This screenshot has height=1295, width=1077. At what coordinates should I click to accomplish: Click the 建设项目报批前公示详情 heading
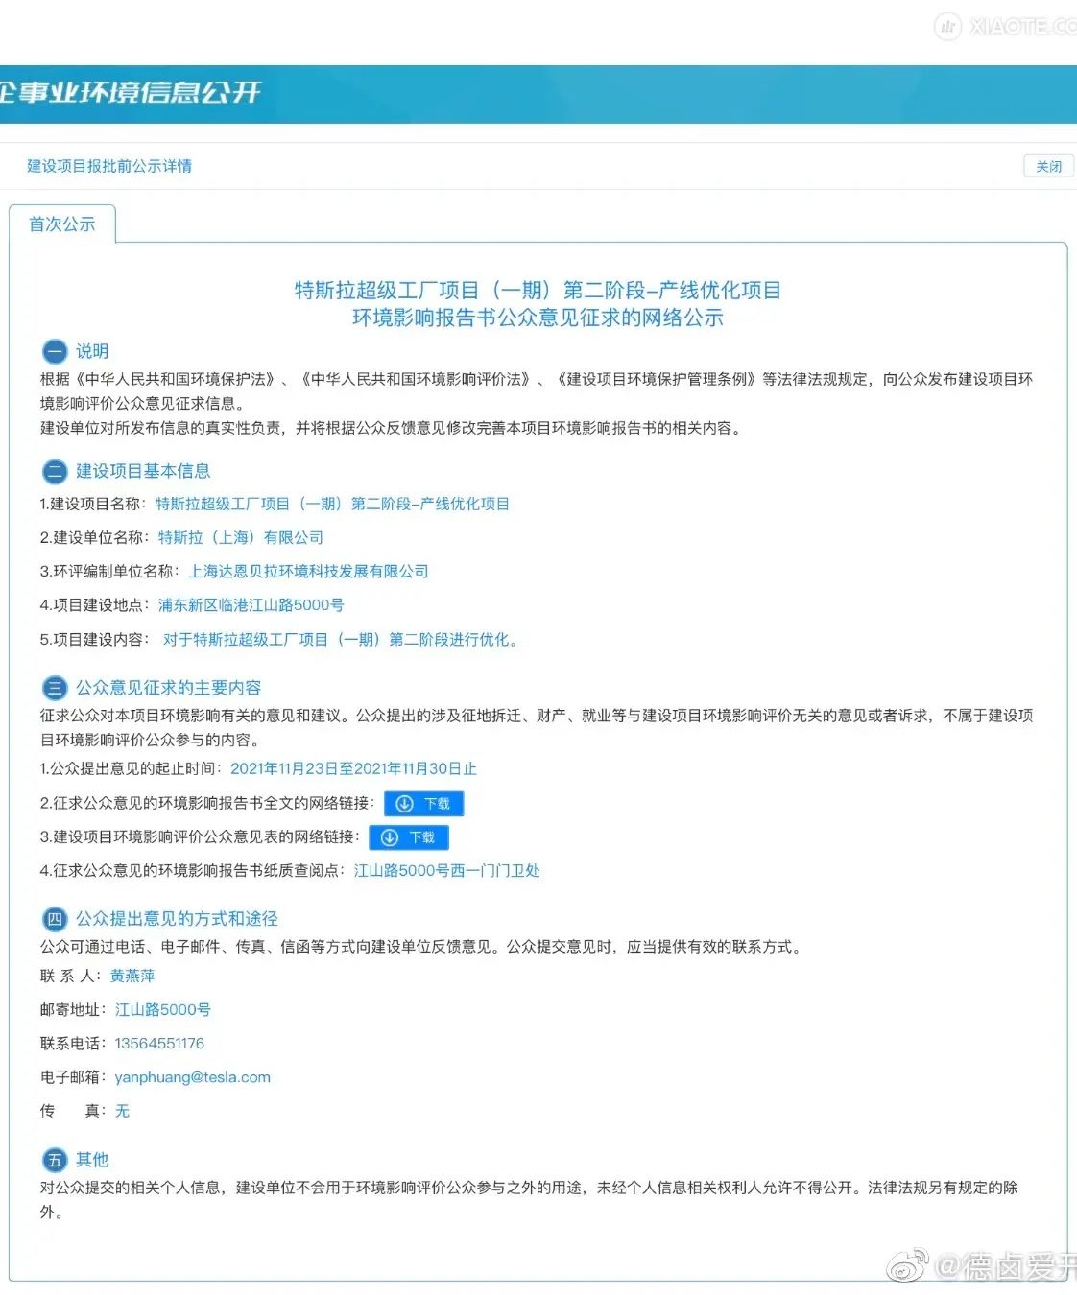(x=109, y=166)
